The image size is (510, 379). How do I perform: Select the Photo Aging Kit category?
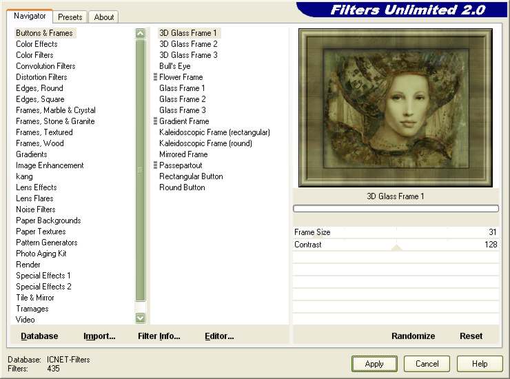(x=41, y=254)
